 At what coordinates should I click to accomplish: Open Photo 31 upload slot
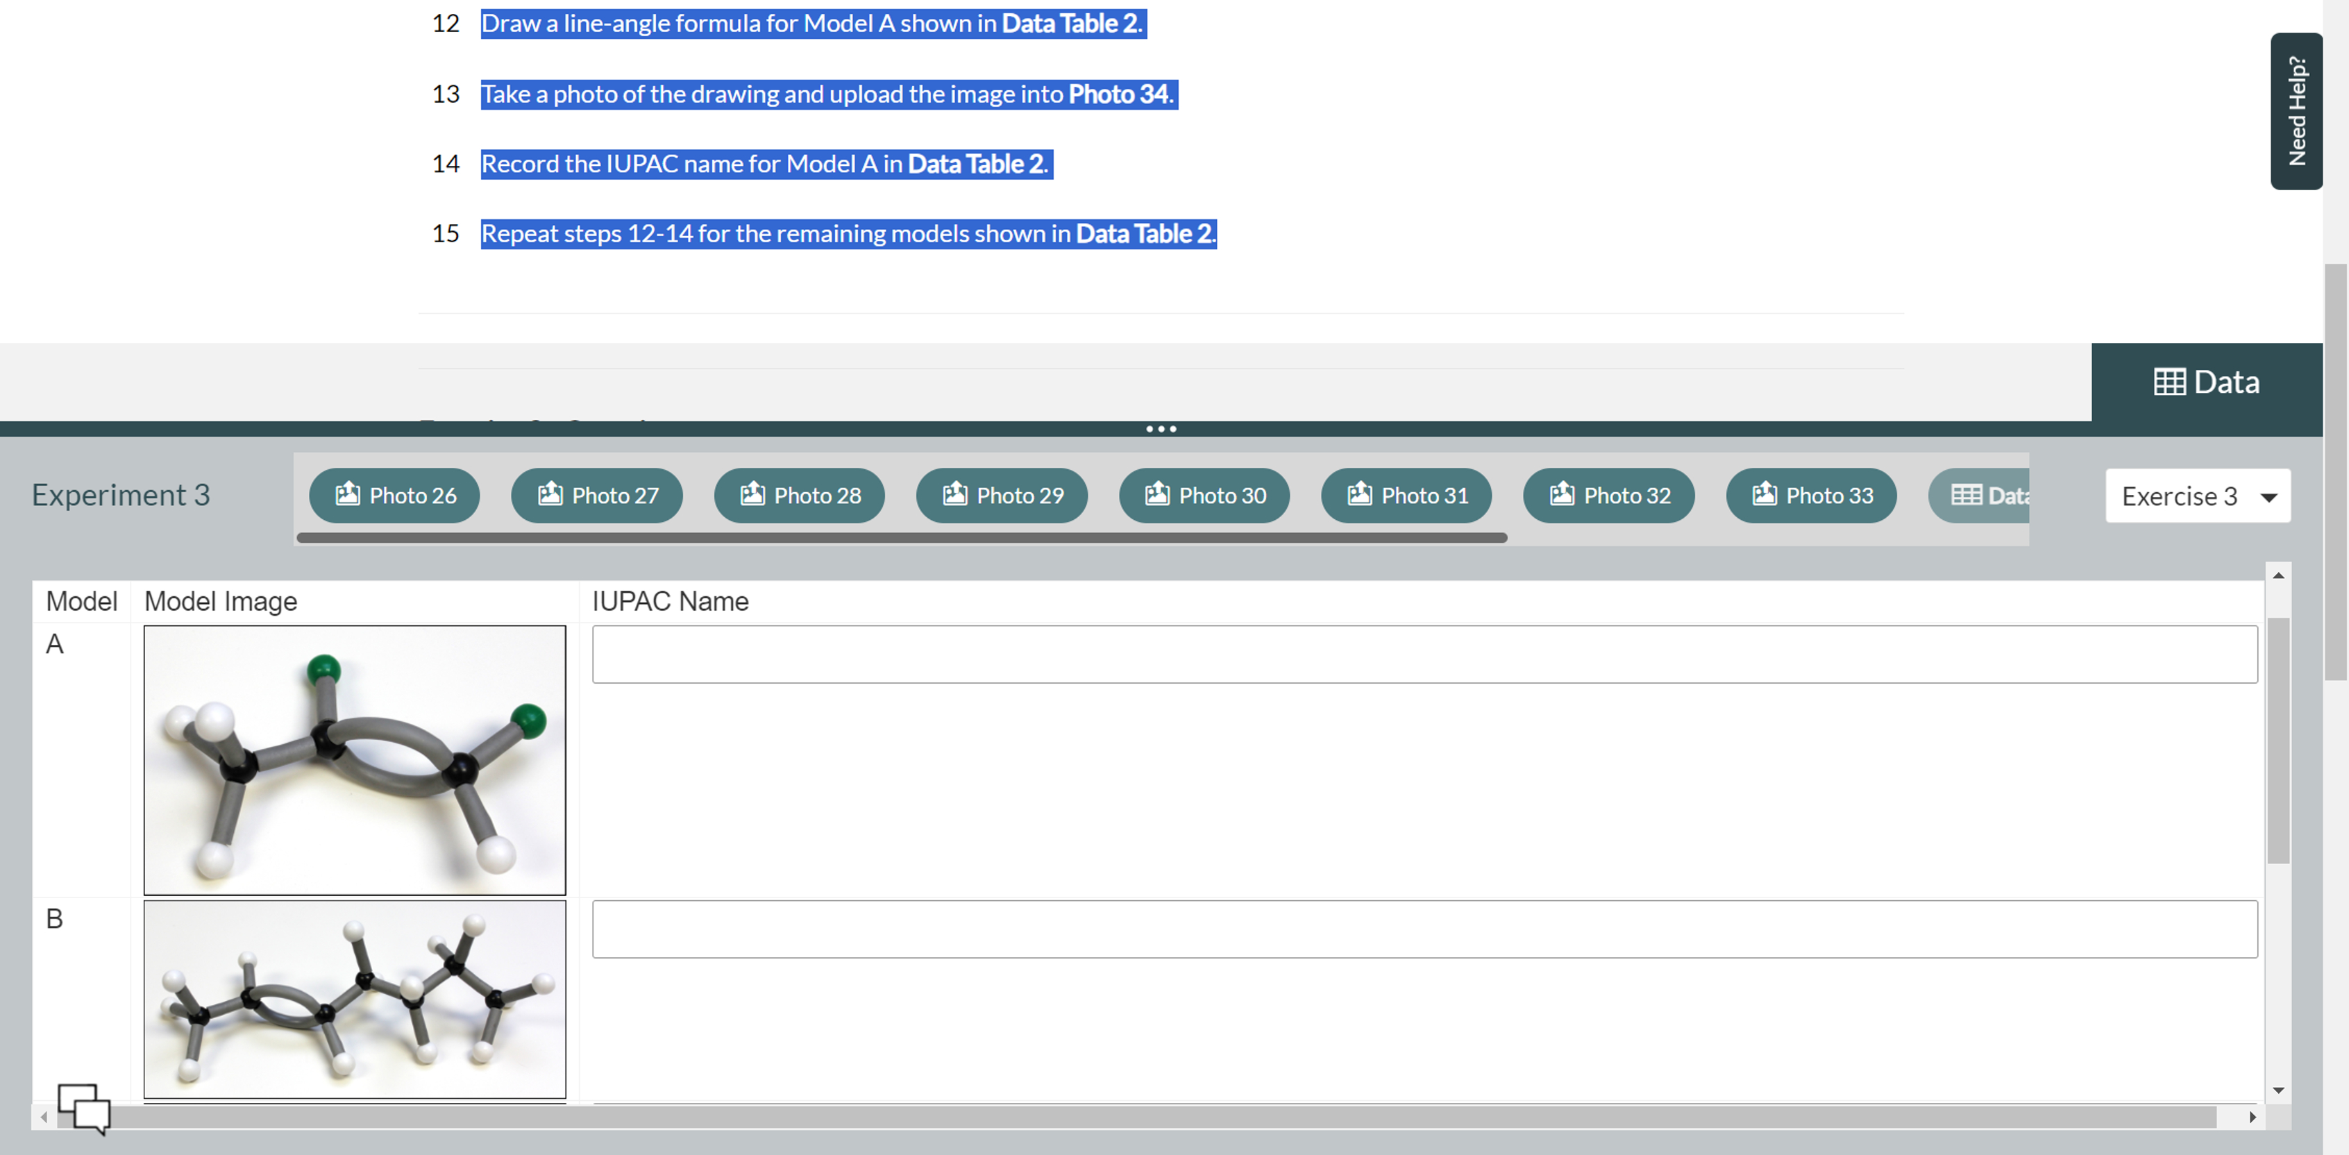[1406, 495]
